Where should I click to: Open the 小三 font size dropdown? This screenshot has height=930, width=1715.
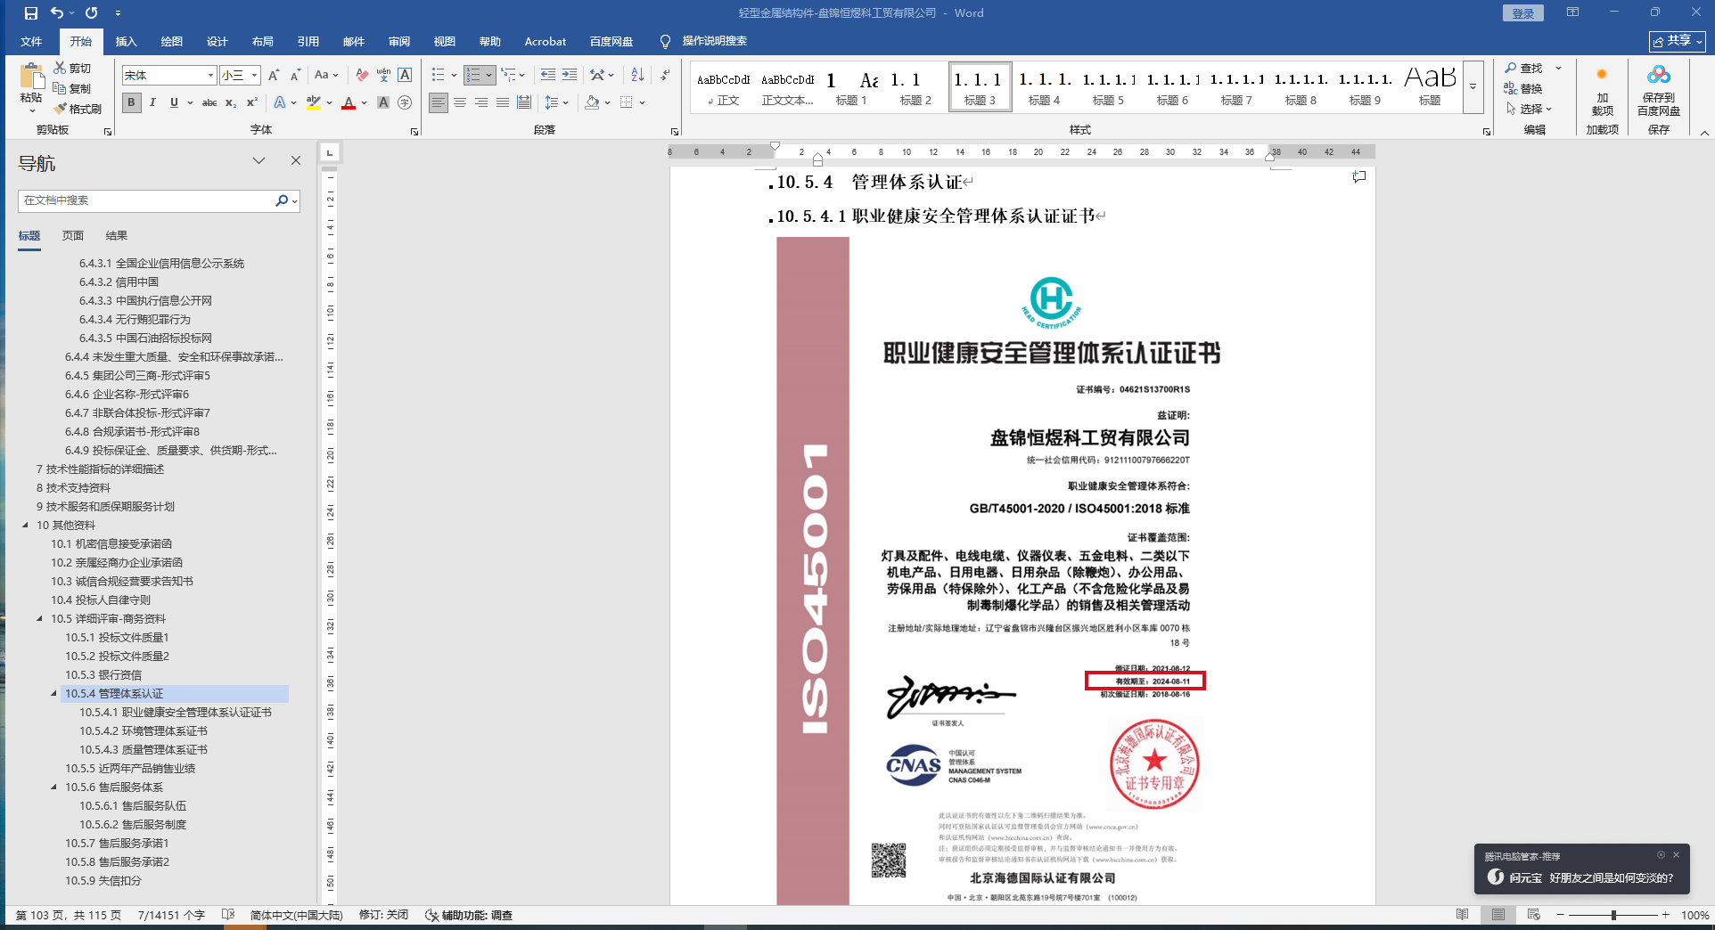pyautogui.click(x=254, y=76)
